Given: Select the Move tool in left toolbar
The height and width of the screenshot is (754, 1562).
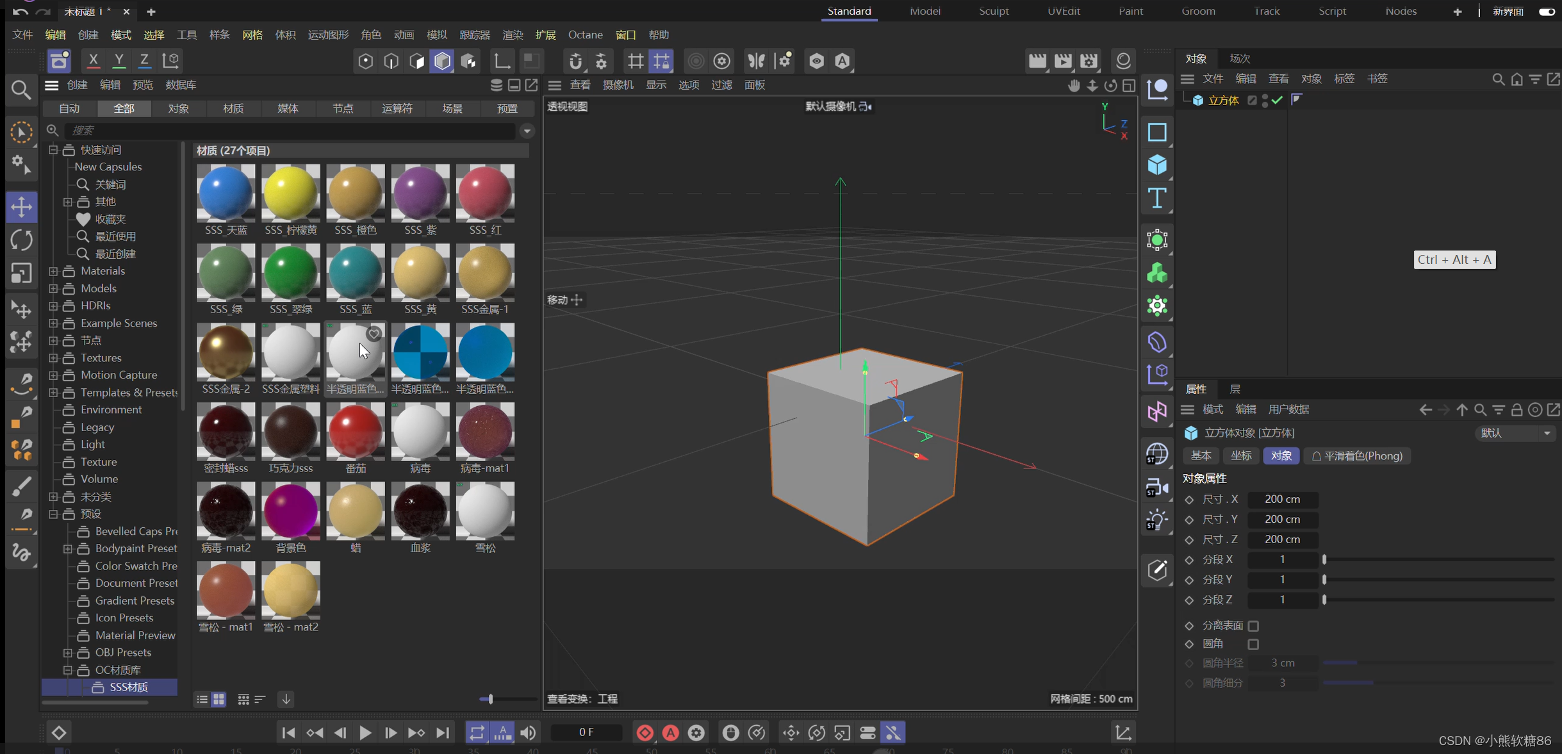Looking at the screenshot, I should (x=21, y=207).
